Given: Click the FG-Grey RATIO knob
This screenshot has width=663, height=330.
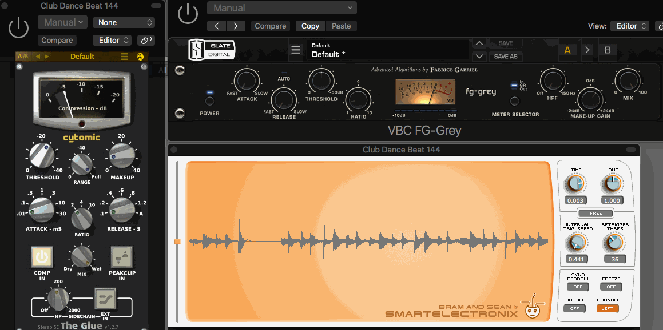Looking at the screenshot, I should click(358, 100).
